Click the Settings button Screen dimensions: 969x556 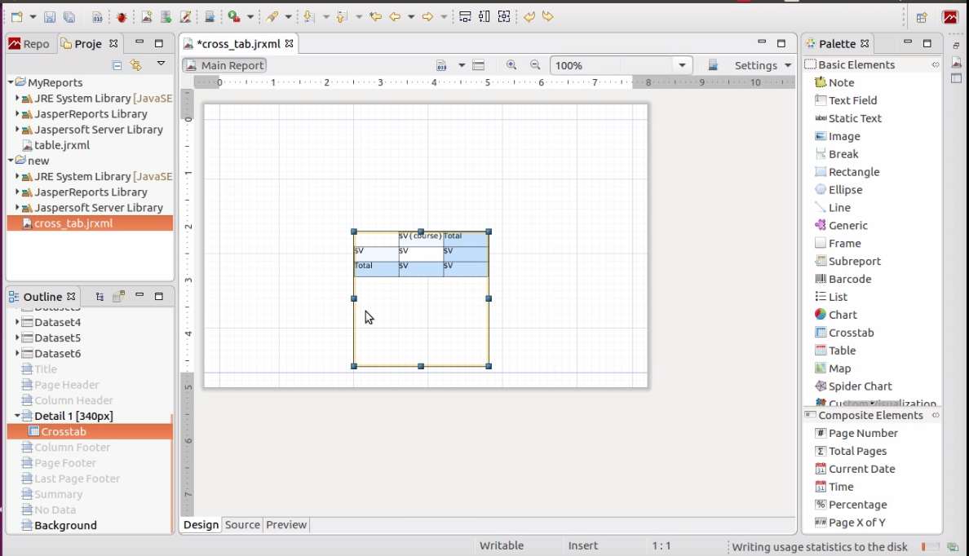click(x=756, y=65)
